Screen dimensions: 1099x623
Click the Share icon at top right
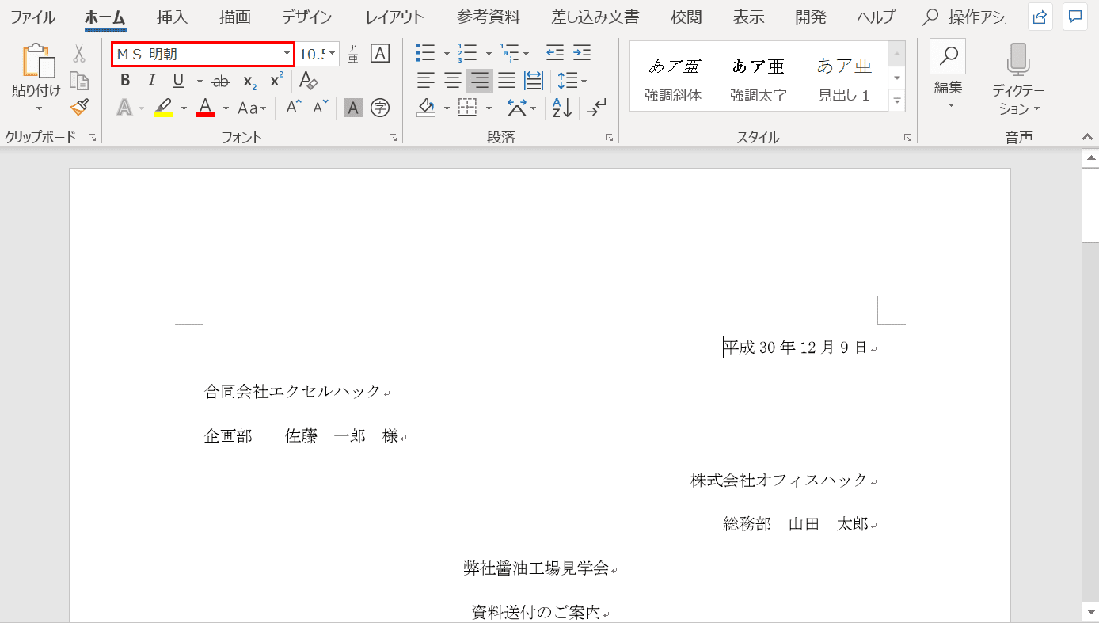point(1040,17)
